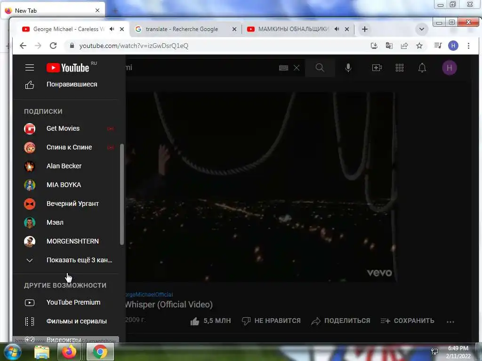This screenshot has width=482, height=361.
Task: Bookmark this page with star
Action: coord(419,46)
